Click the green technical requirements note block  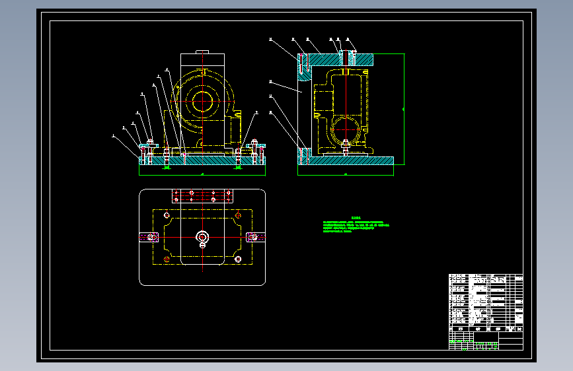tap(356, 225)
